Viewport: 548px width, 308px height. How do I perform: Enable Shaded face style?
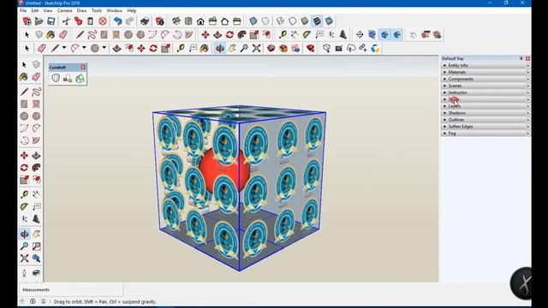305,21
